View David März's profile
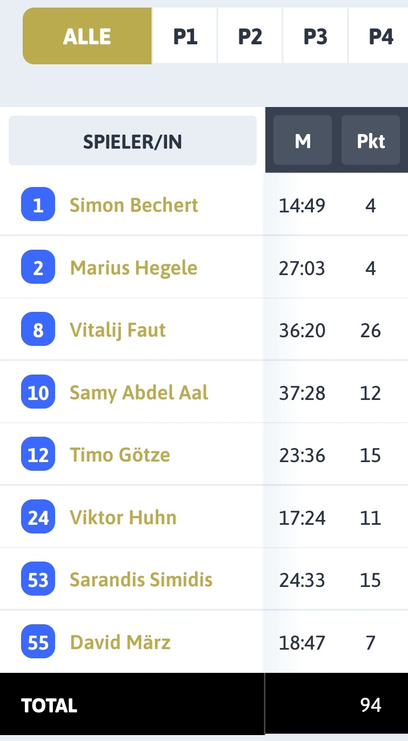408x741 pixels. click(121, 643)
